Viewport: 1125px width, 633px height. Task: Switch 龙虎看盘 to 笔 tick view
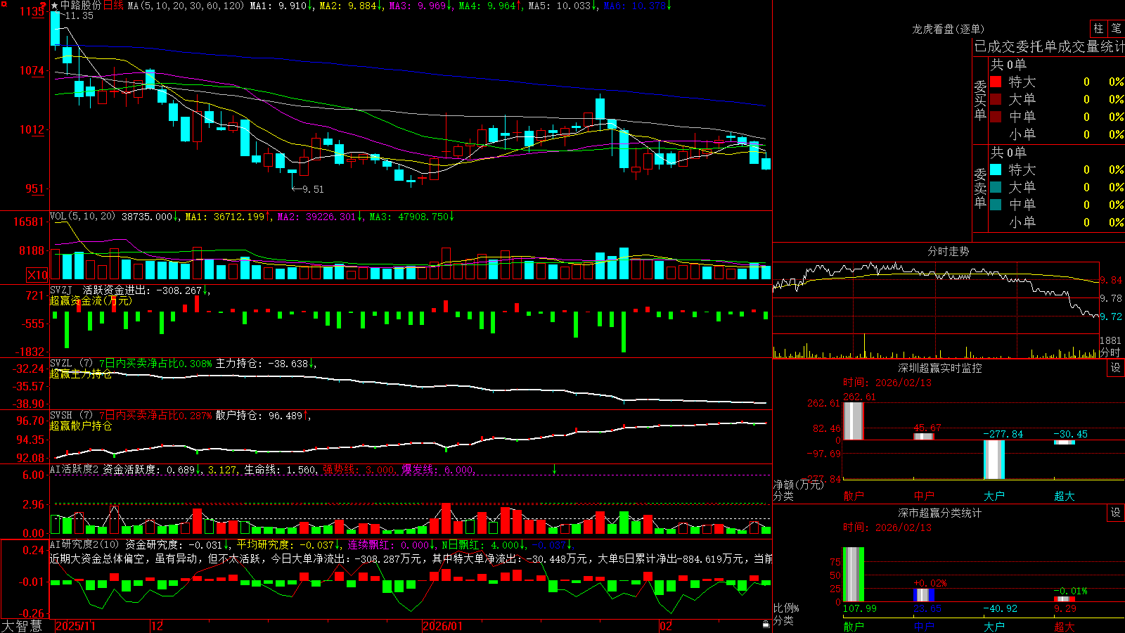(x=1116, y=28)
